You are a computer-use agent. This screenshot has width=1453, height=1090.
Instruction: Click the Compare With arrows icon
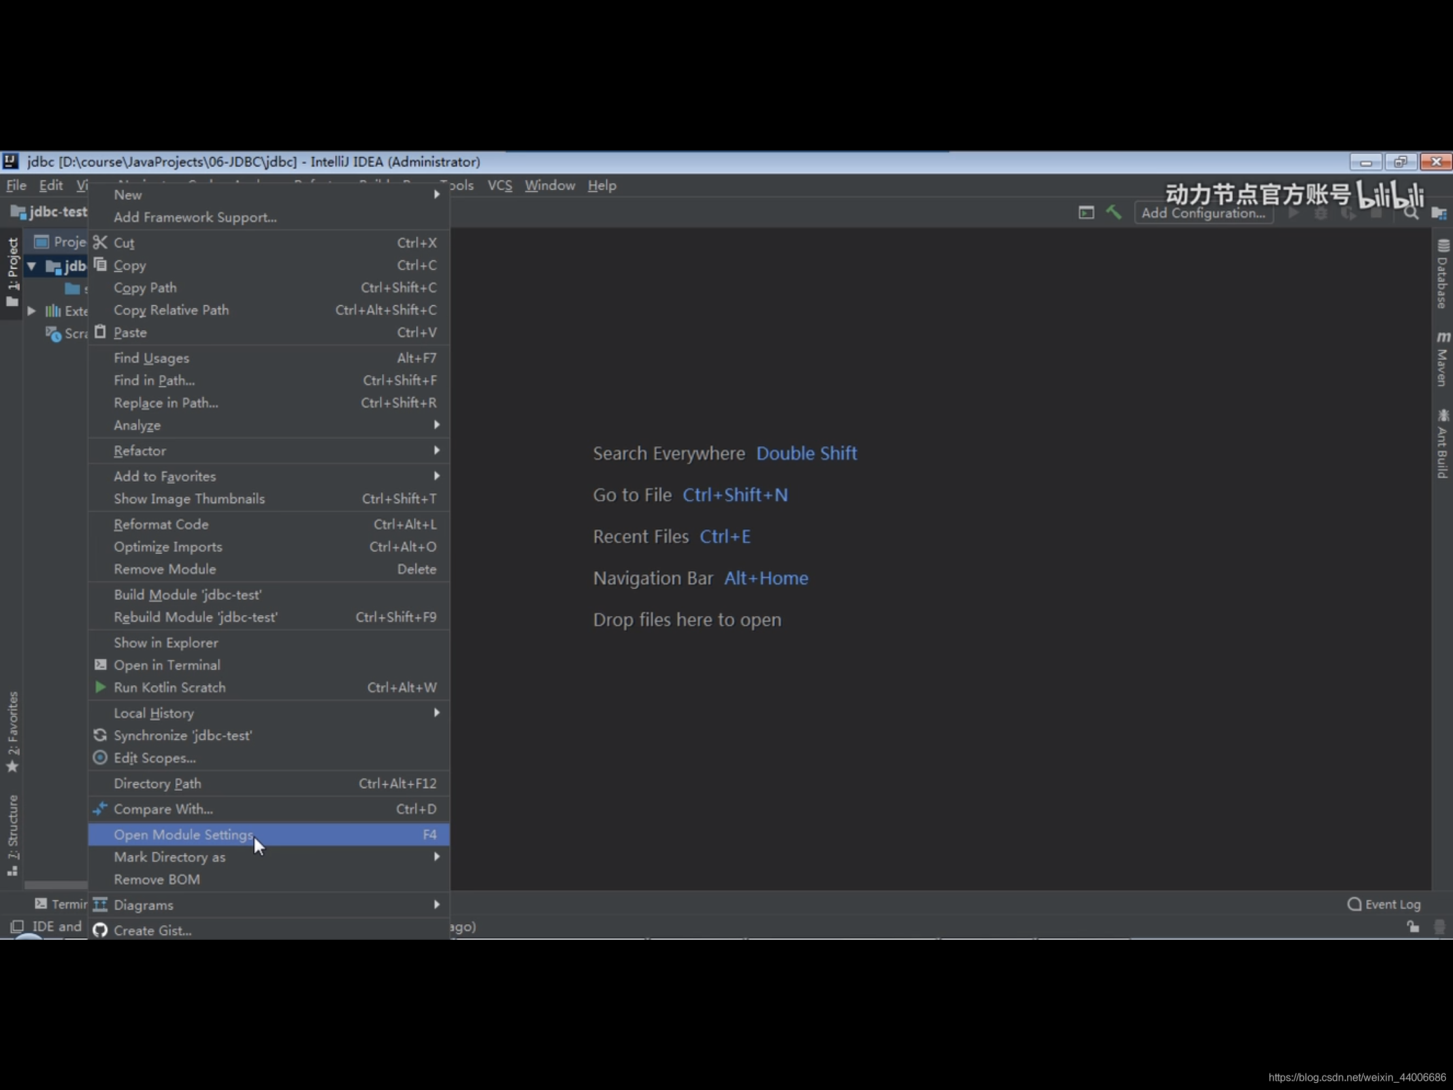[x=100, y=808]
